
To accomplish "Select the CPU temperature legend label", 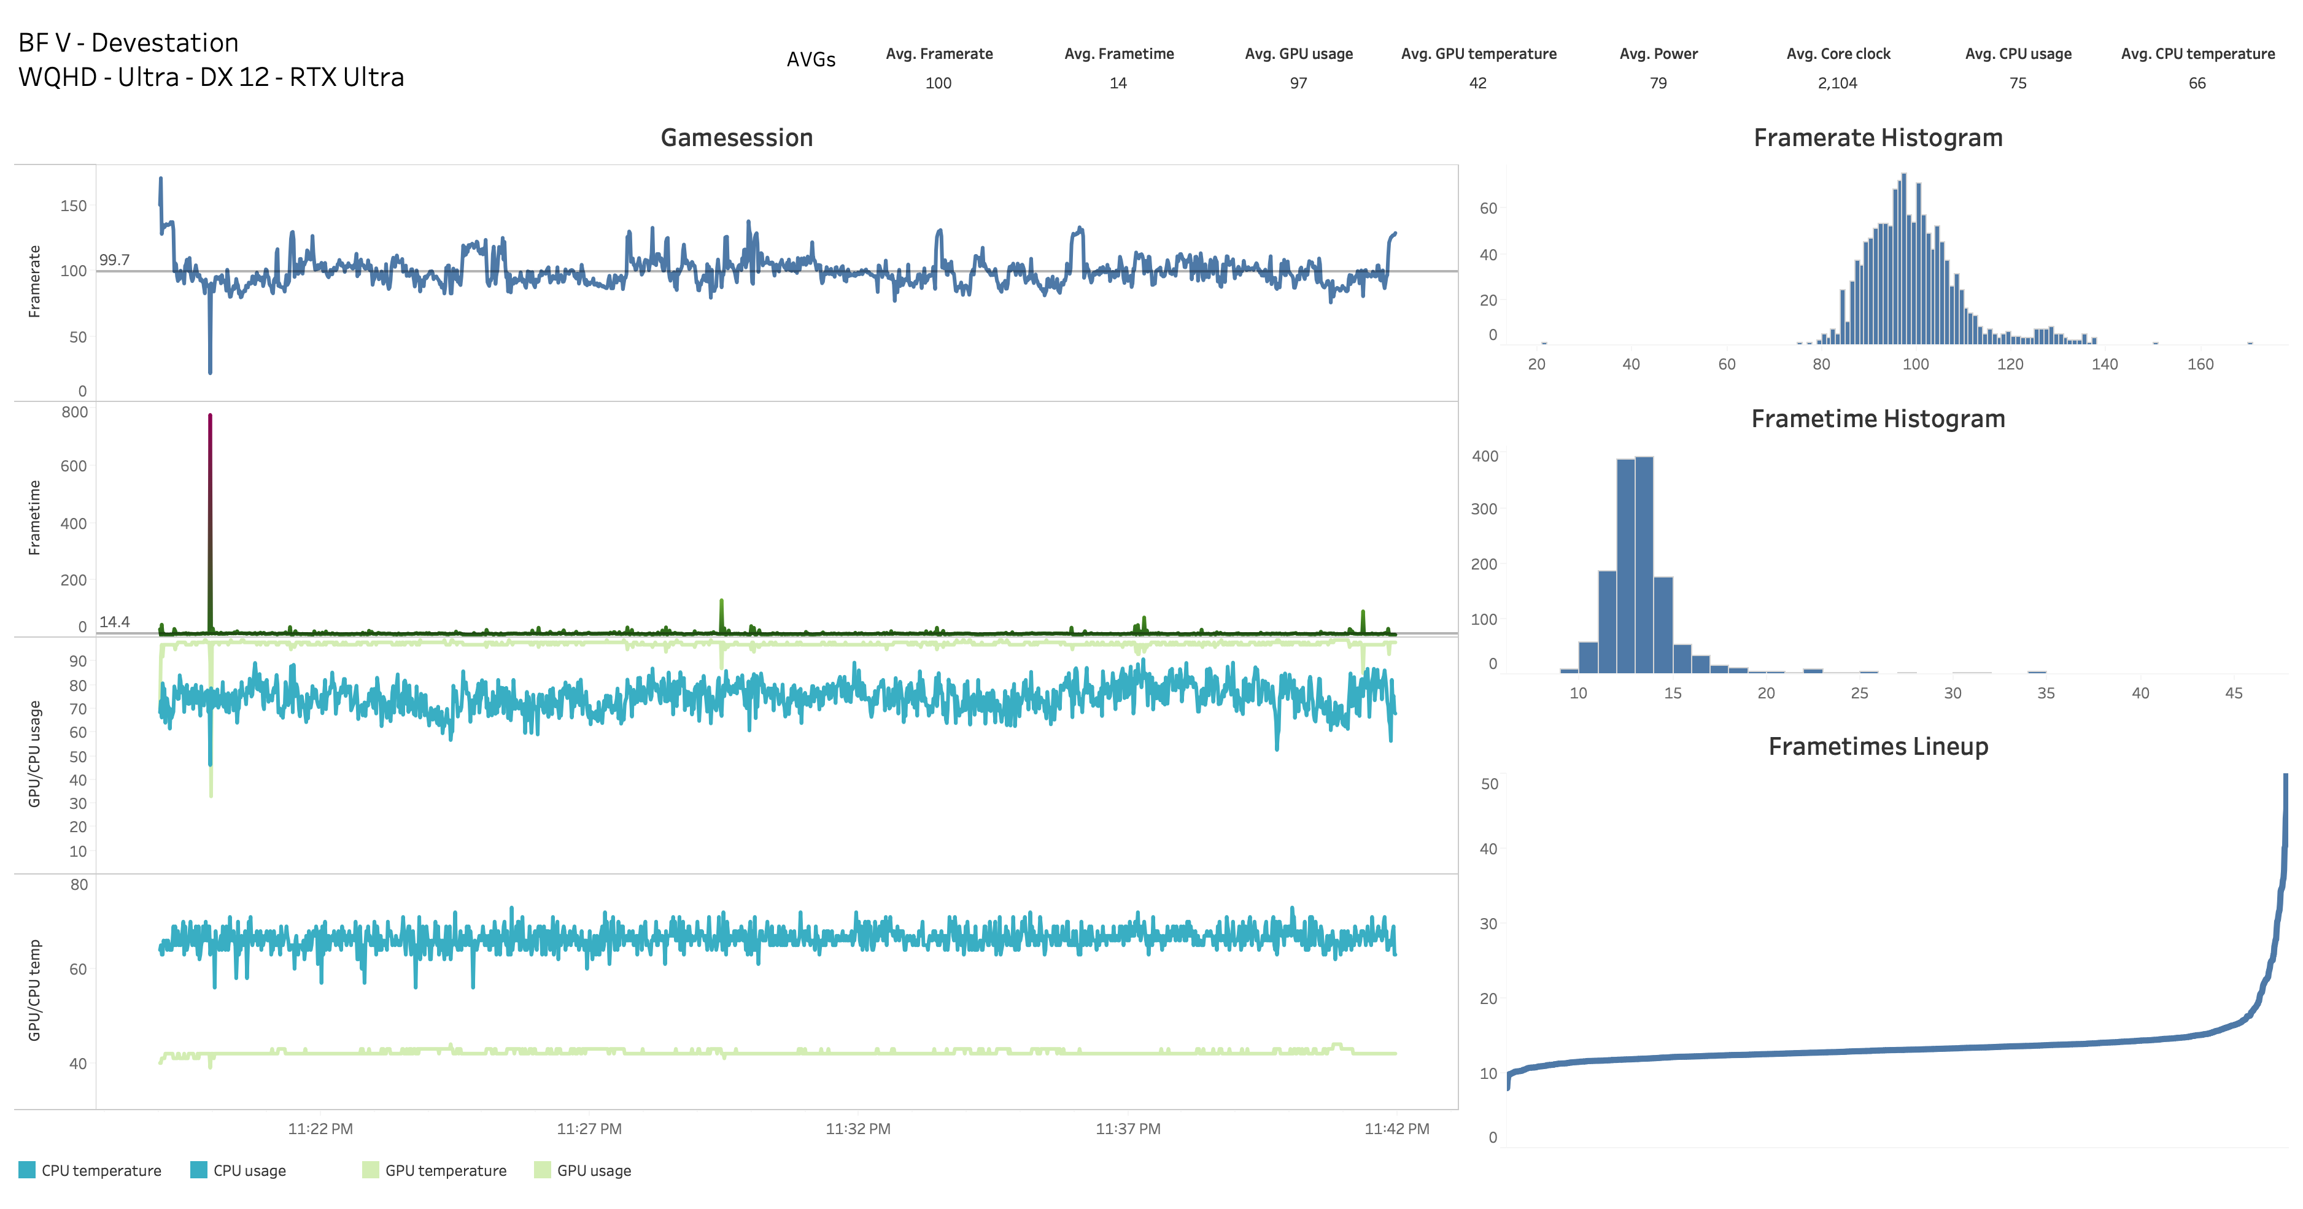I will point(101,1170).
